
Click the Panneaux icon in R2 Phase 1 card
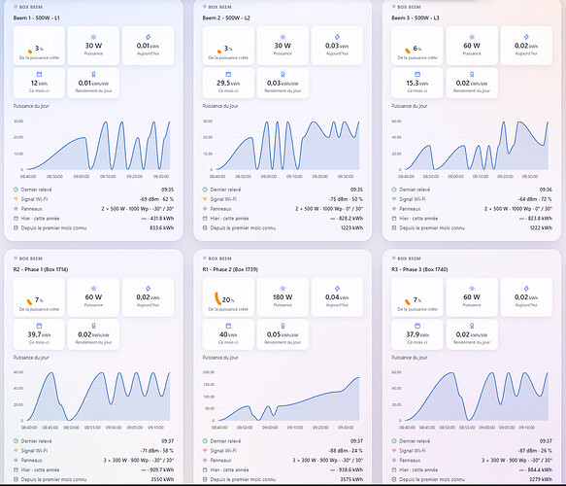pyautogui.click(x=16, y=461)
